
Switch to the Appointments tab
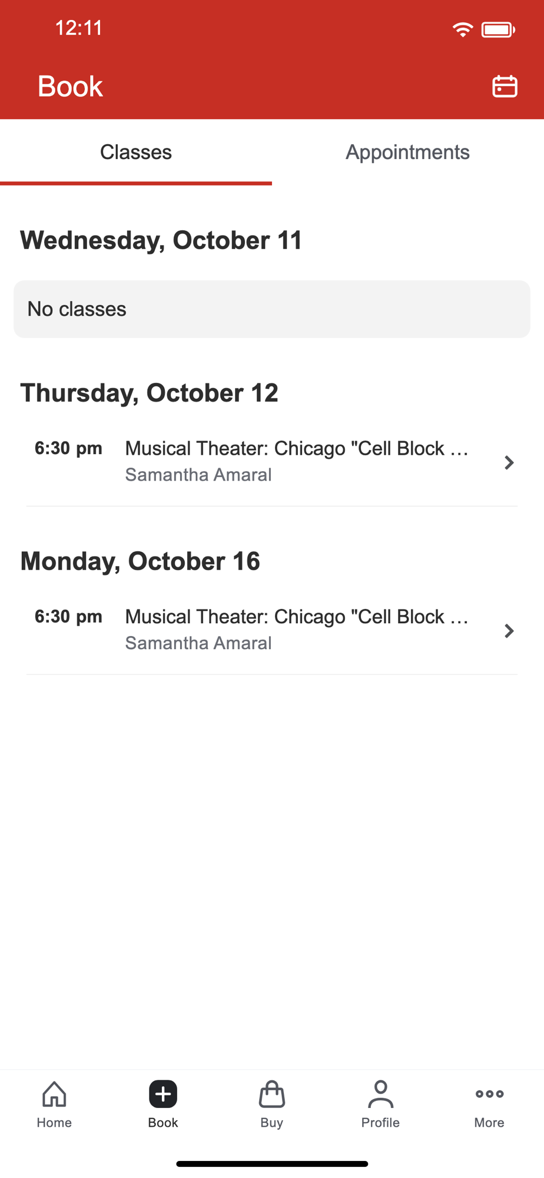tap(408, 152)
